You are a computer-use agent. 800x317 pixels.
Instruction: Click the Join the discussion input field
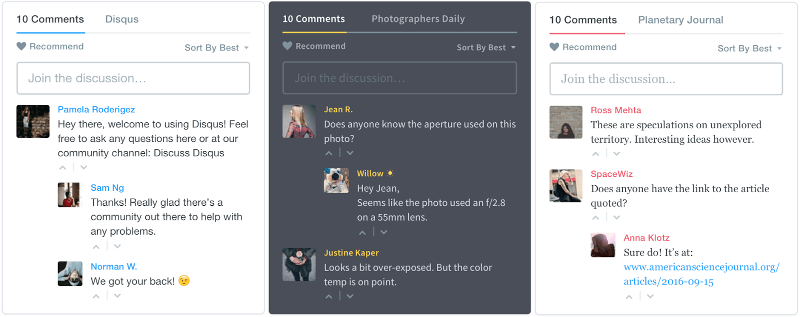click(x=133, y=78)
